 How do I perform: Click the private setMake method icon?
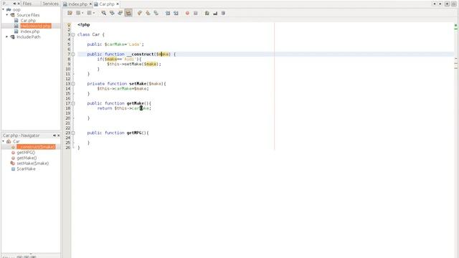click(x=13, y=163)
